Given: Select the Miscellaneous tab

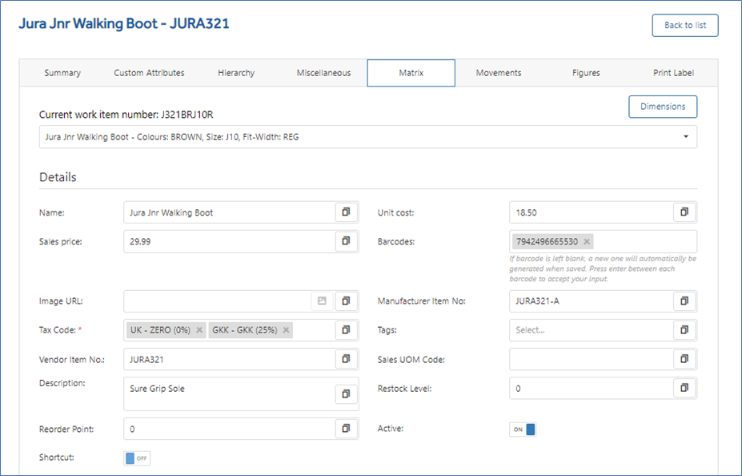Looking at the screenshot, I should tap(323, 73).
